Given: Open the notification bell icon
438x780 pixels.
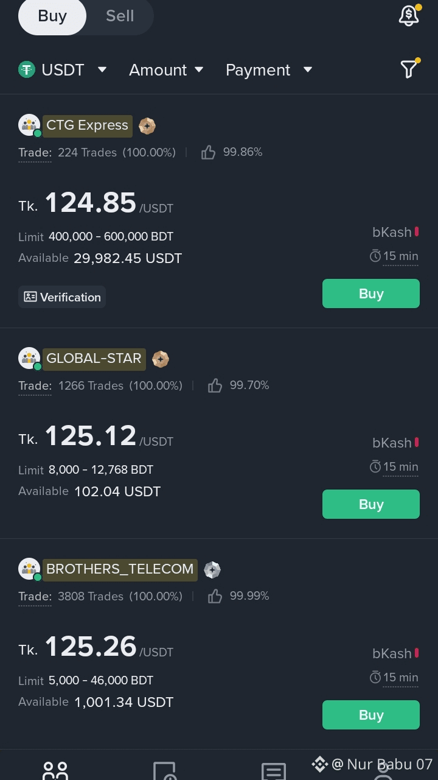Looking at the screenshot, I should (409, 16).
